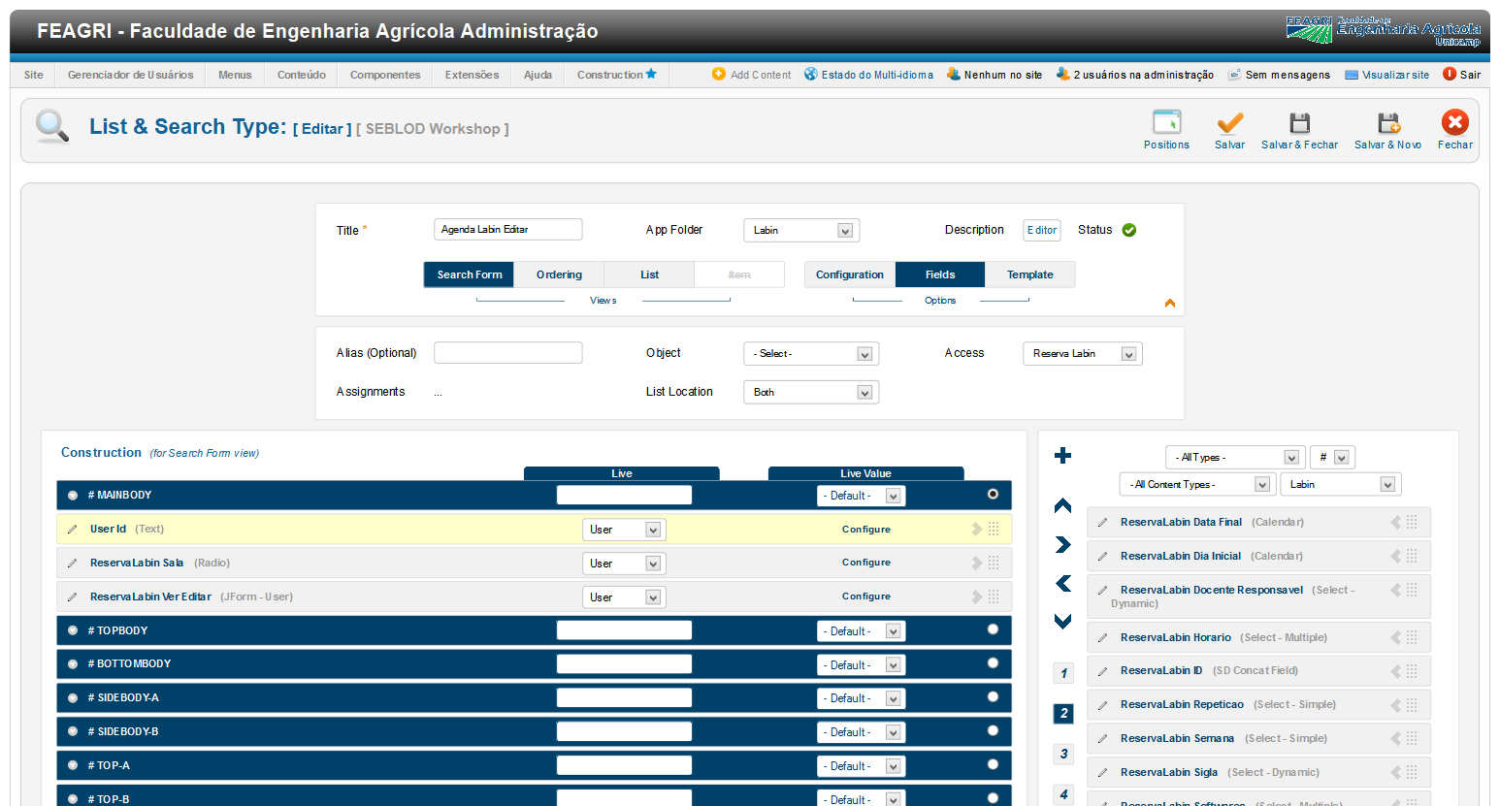Open the All Types filter dropdown
The height and width of the screenshot is (806, 1500).
[x=1233, y=458]
